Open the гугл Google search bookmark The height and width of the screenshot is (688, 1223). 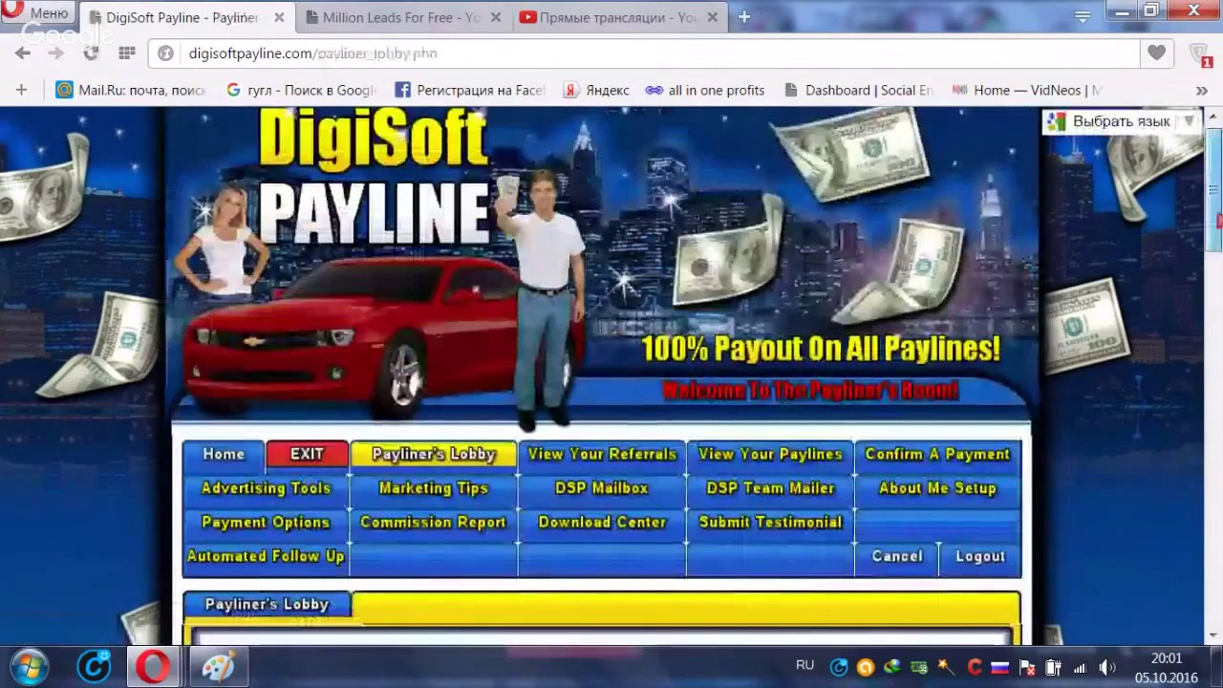301,90
